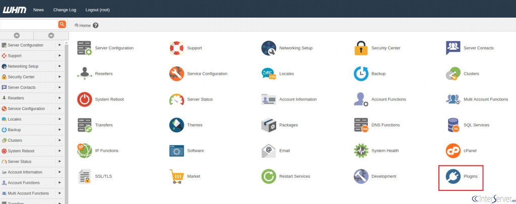Open the Development tools icon
The width and height of the screenshot is (516, 204).
pyautogui.click(x=361, y=176)
